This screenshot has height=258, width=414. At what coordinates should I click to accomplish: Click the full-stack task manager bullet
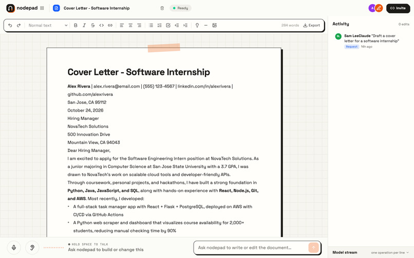coord(163,210)
